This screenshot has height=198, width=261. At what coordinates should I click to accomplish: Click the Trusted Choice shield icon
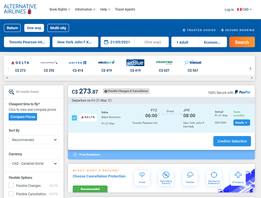[184, 30]
